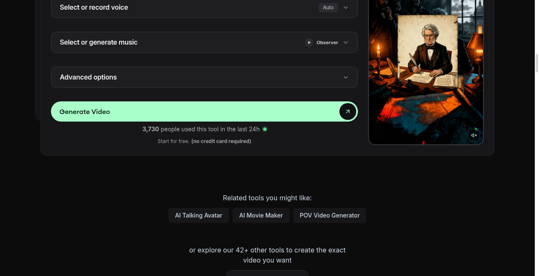Open the POV Video Generator tool
The width and height of the screenshot is (539, 276).
pyautogui.click(x=330, y=215)
